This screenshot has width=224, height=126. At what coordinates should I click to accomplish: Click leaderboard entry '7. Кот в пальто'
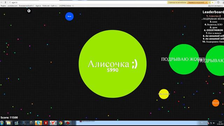tap(213, 33)
